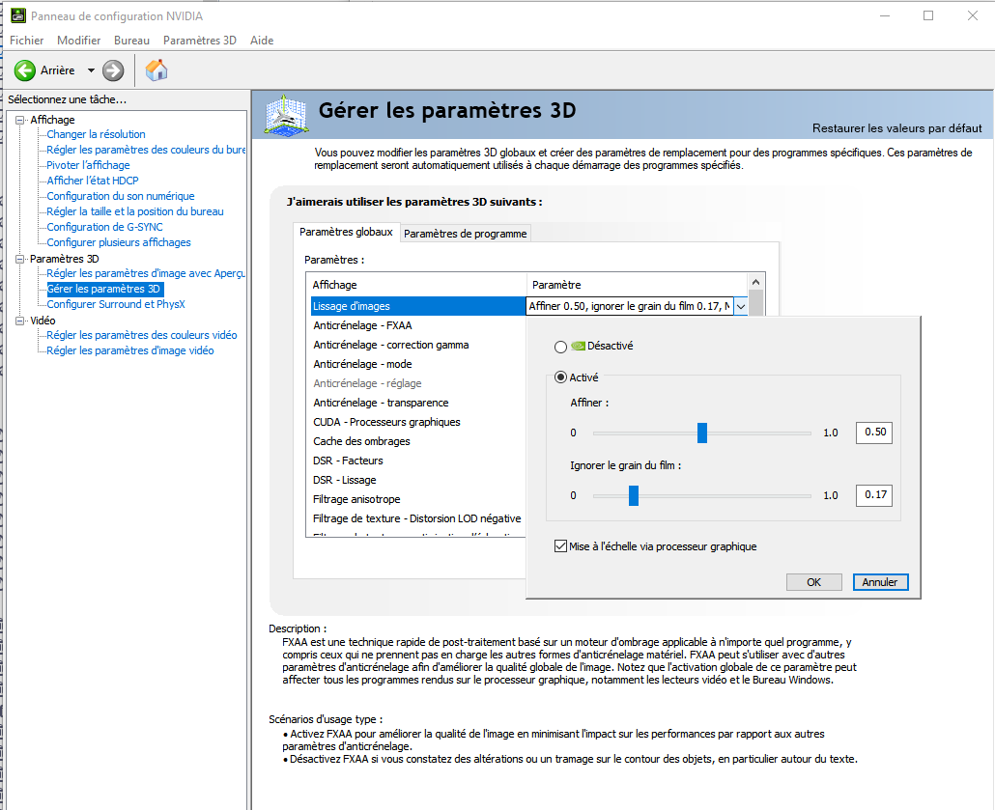This screenshot has height=810, width=995.
Task: Open the Lissage d'images dropdown arrow
Action: [740, 306]
